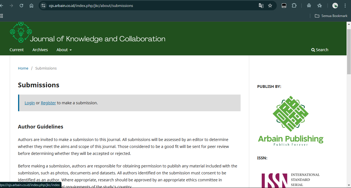Image resolution: width=351 pixels, height=188 pixels.
Task: Click the Arbain Publishing logo image
Action: click(x=291, y=121)
